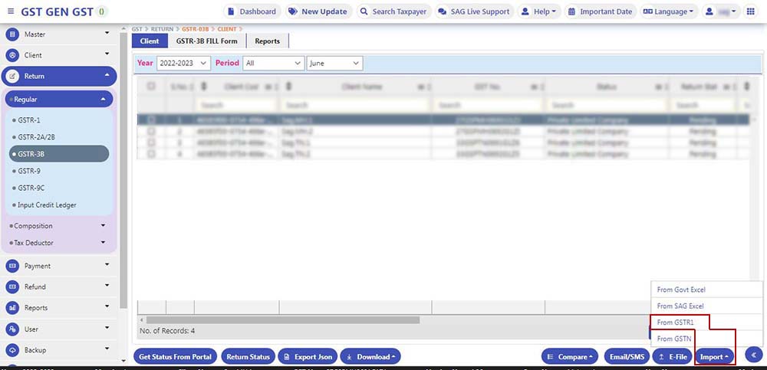The height and width of the screenshot is (370, 767).
Task: Open the Backup sidebar icon
Action: pos(12,350)
